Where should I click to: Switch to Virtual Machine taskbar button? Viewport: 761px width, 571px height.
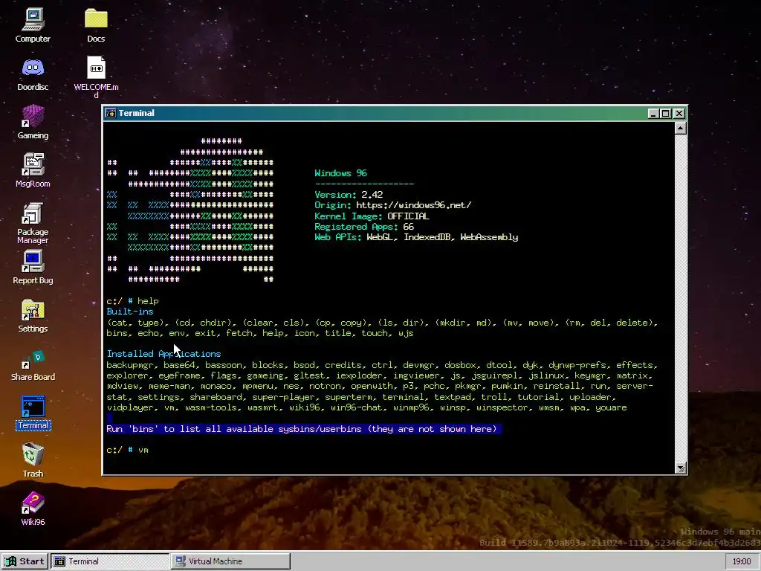coord(230,561)
